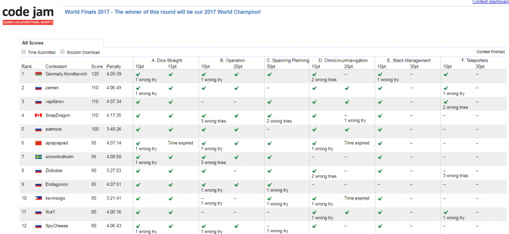Click contestant name SnapDragon

[x=58, y=115]
